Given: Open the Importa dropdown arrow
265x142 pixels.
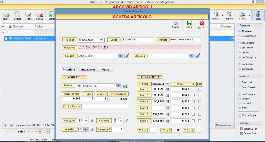Looking at the screenshot, I should [x=222, y=15].
